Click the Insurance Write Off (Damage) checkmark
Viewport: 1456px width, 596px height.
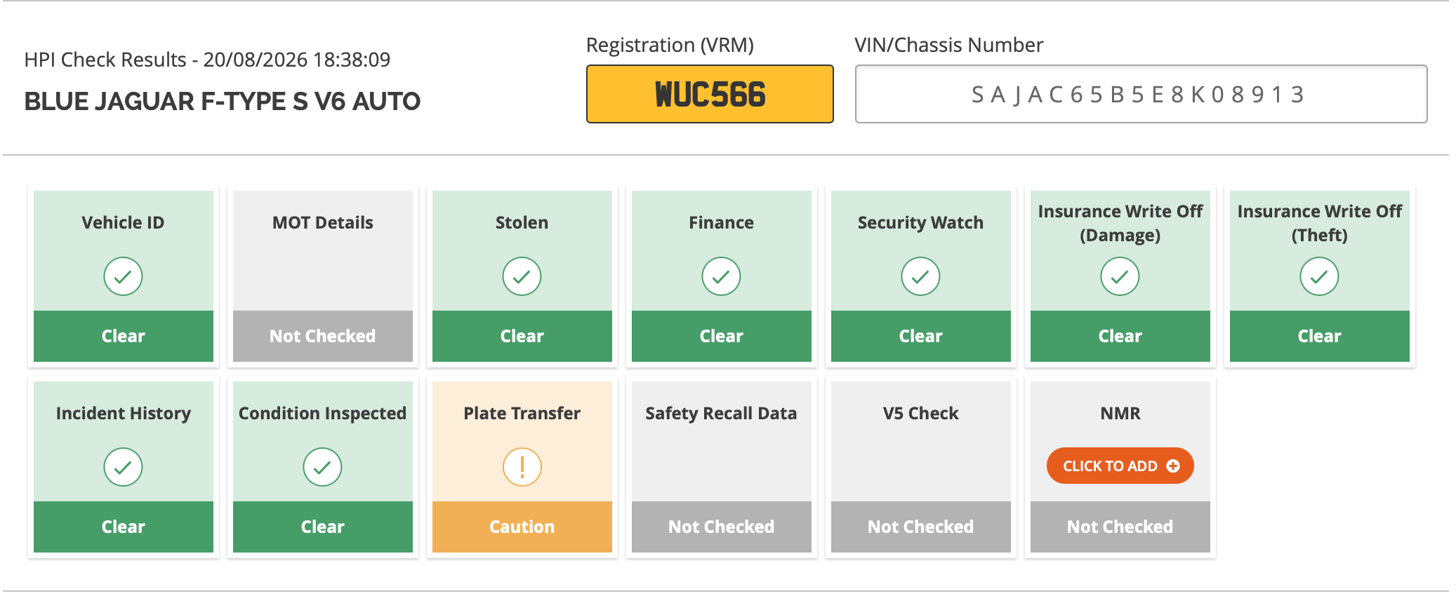tap(1120, 276)
